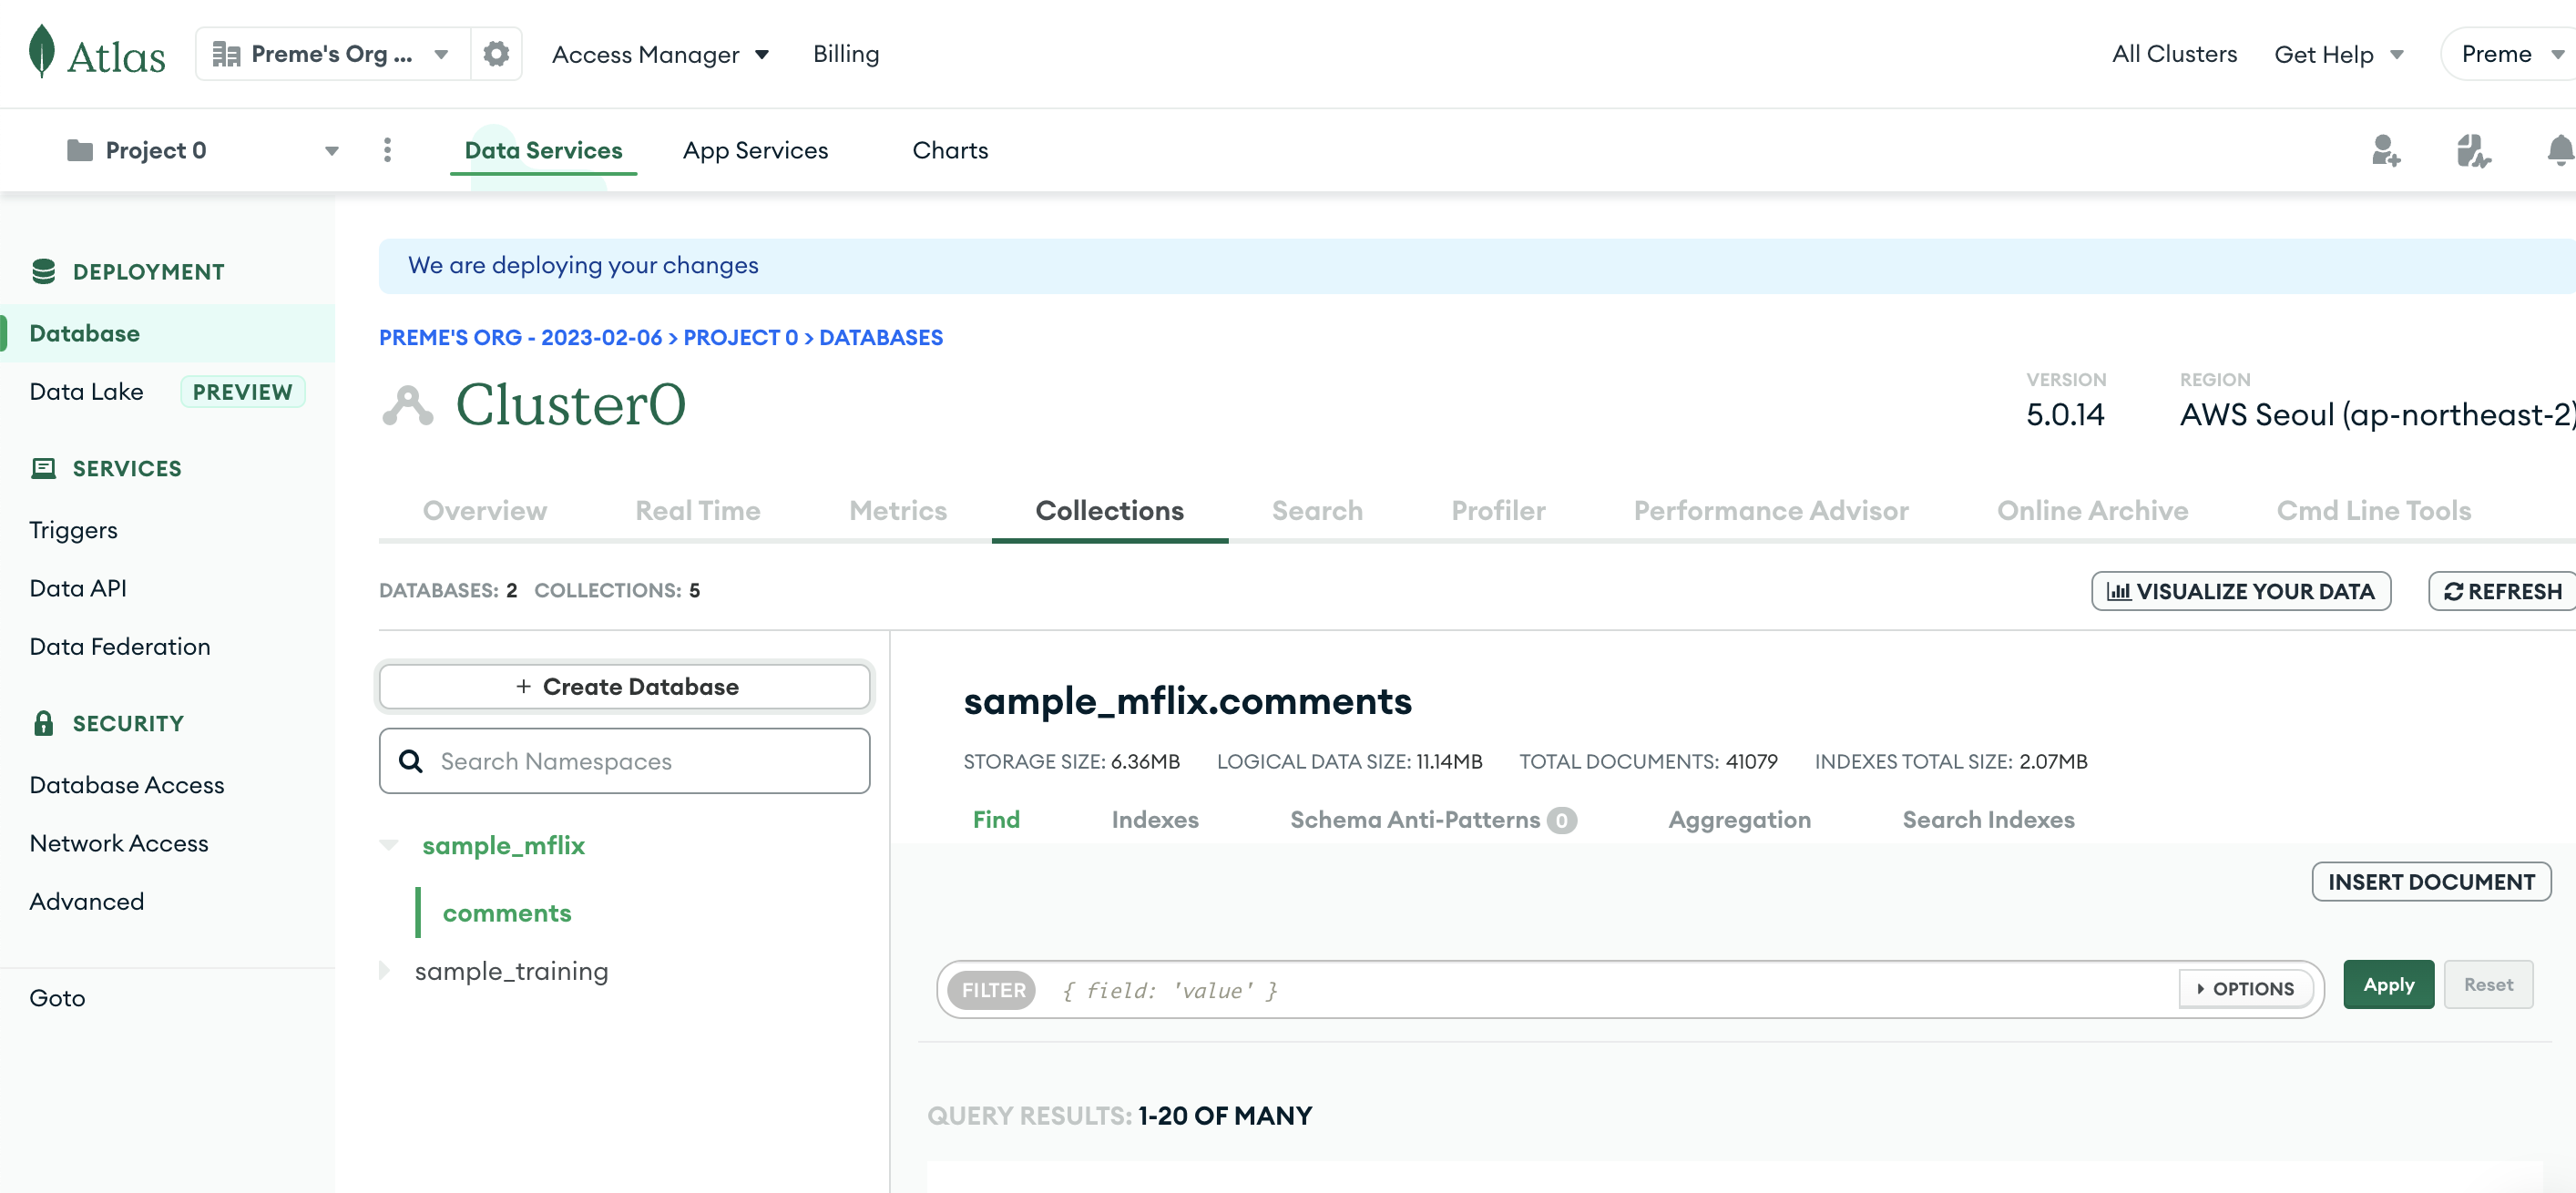The width and height of the screenshot is (2576, 1193).
Task: Open Database Access in the sidebar
Action: point(127,785)
